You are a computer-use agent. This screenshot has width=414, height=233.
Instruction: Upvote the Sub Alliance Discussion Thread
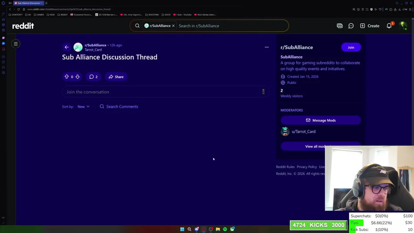coord(67,77)
